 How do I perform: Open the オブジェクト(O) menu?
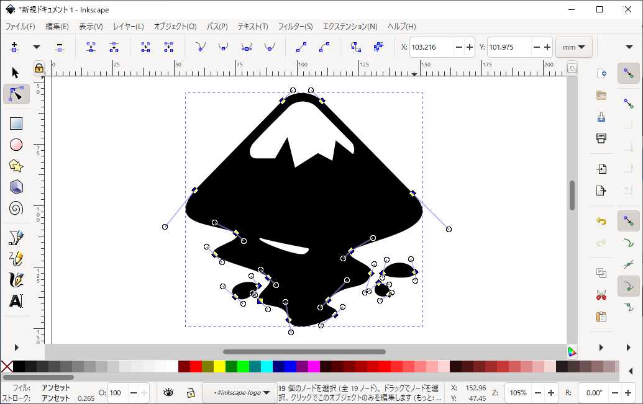pyautogui.click(x=175, y=27)
